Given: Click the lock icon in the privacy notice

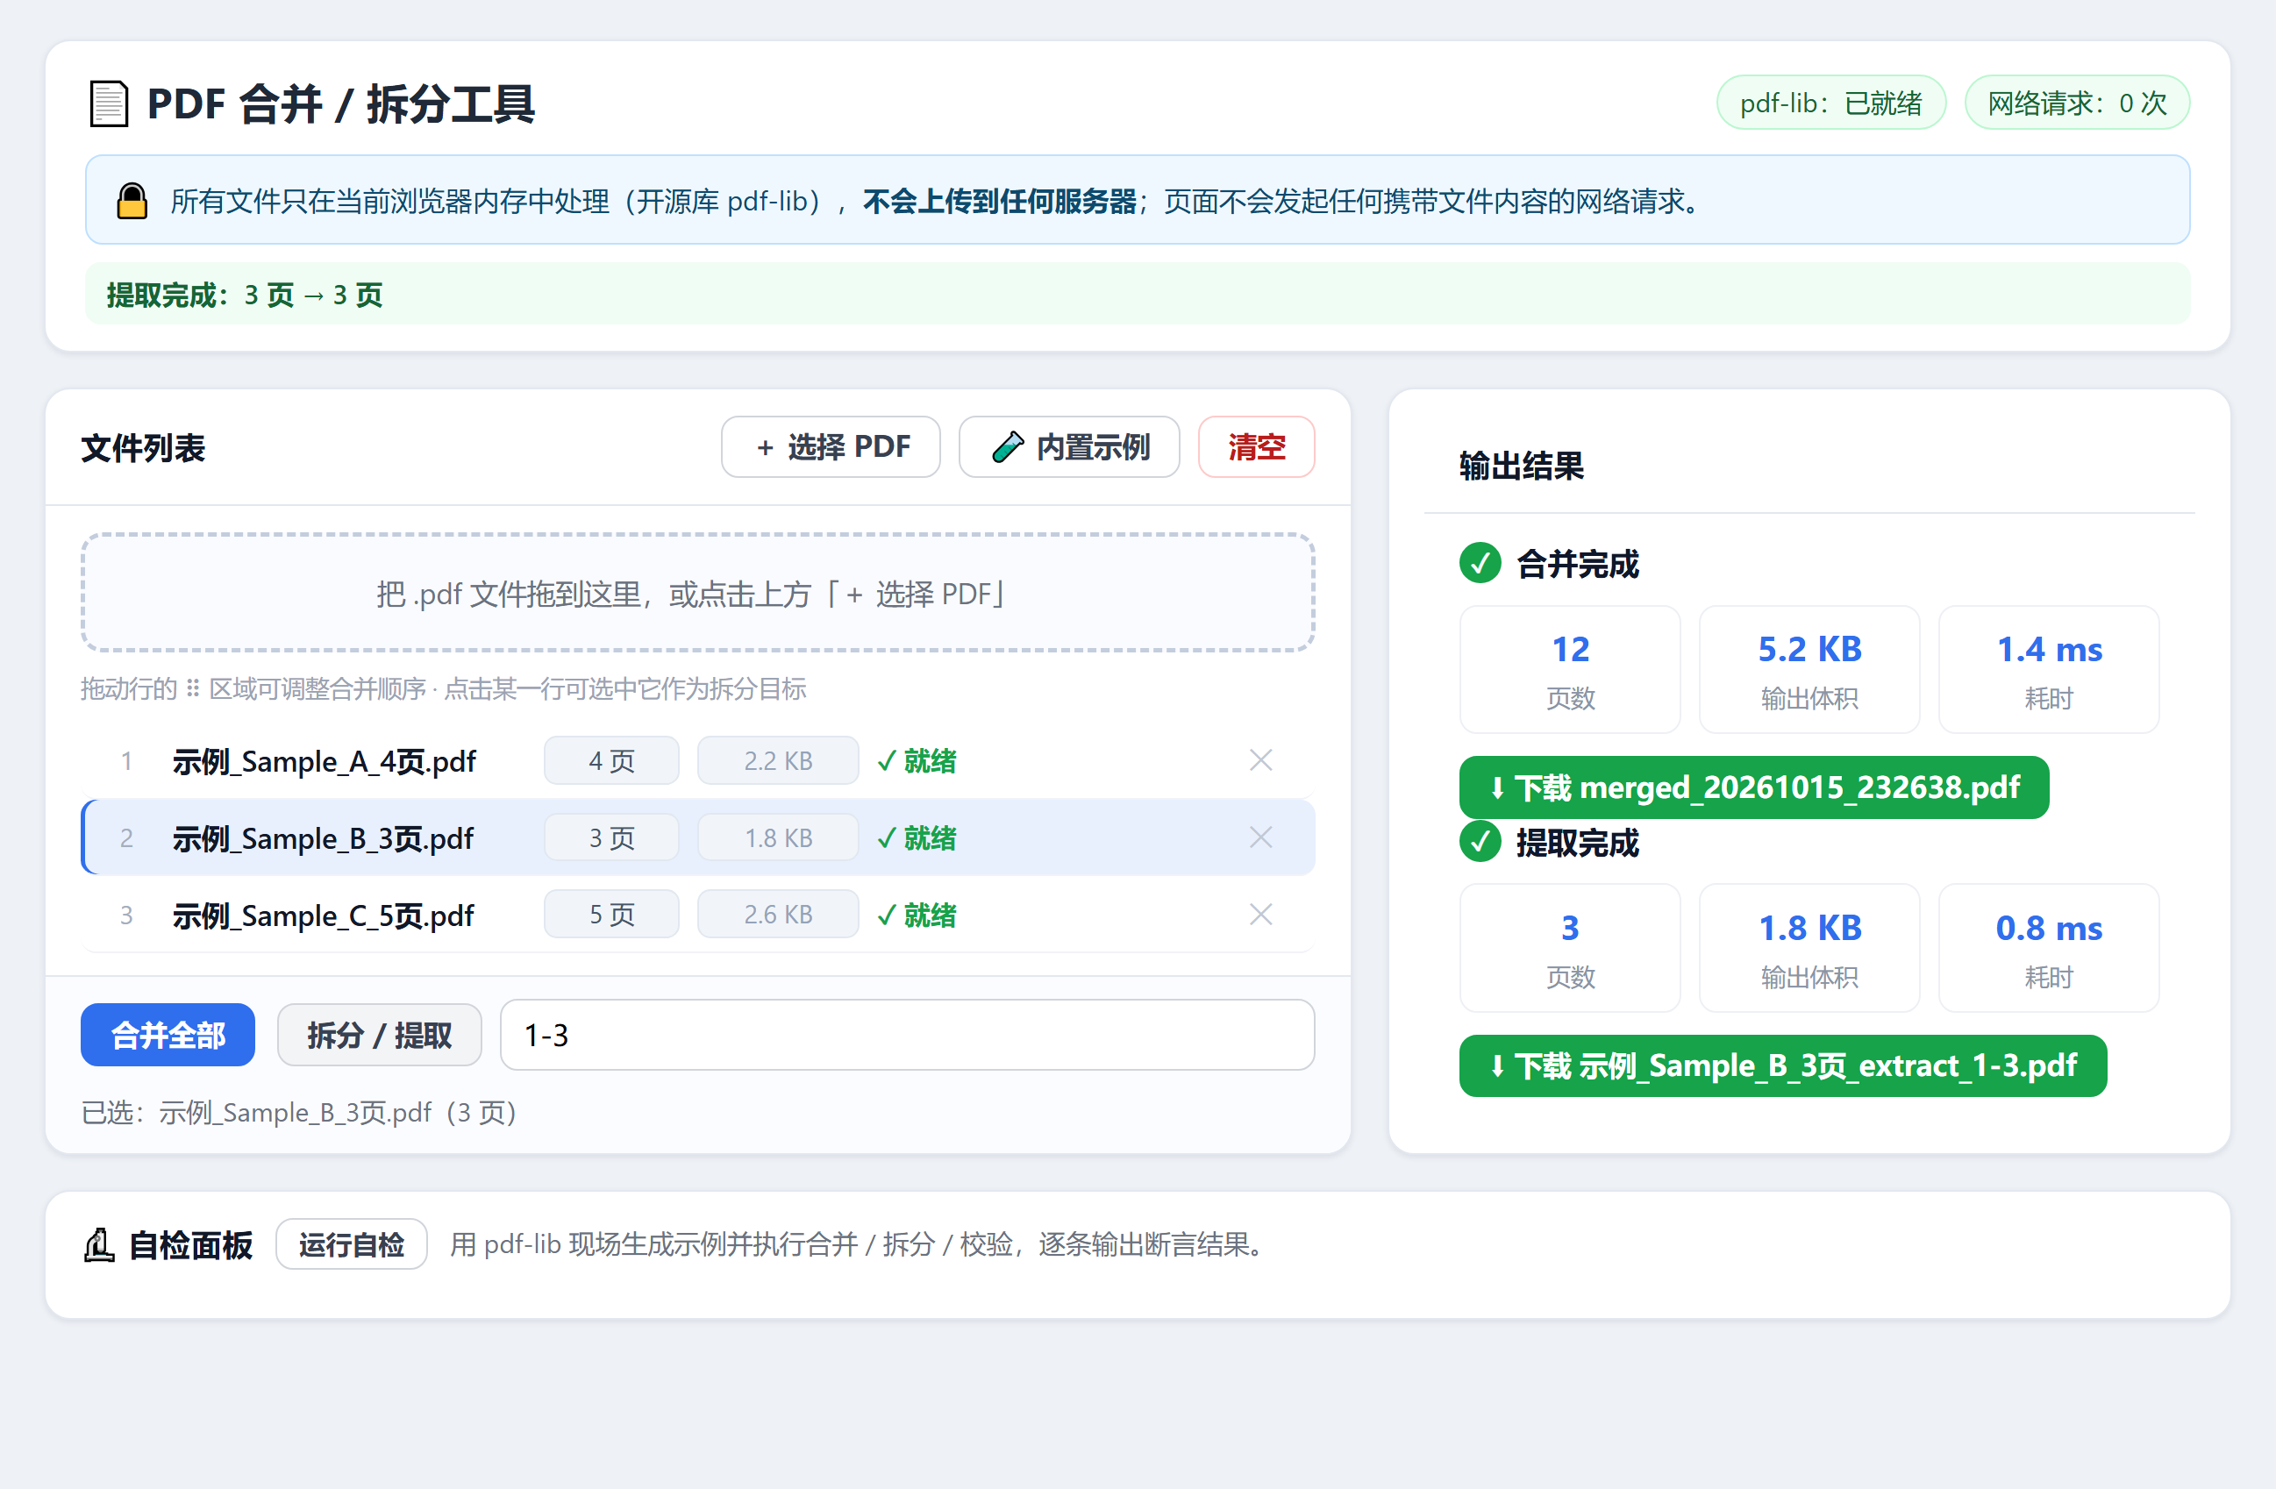Looking at the screenshot, I should click(132, 201).
